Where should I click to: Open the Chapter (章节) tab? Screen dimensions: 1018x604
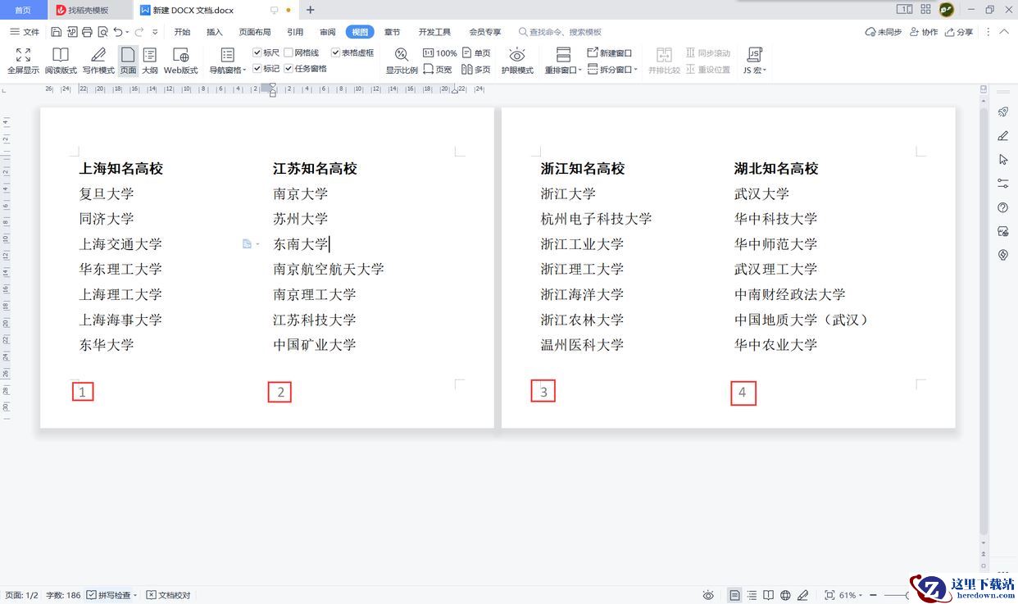tap(392, 32)
